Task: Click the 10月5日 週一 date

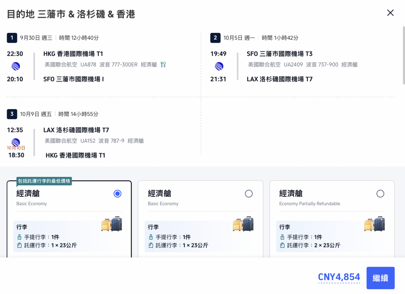Action: click(239, 38)
